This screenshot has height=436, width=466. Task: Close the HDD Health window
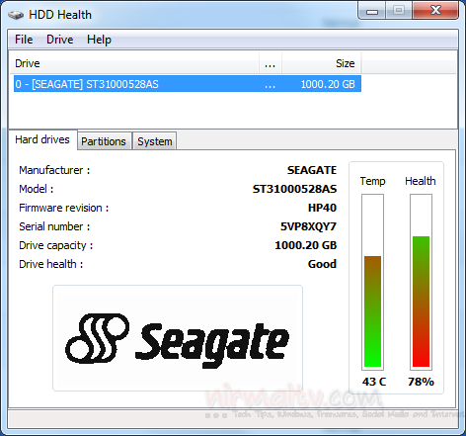[435, 11]
